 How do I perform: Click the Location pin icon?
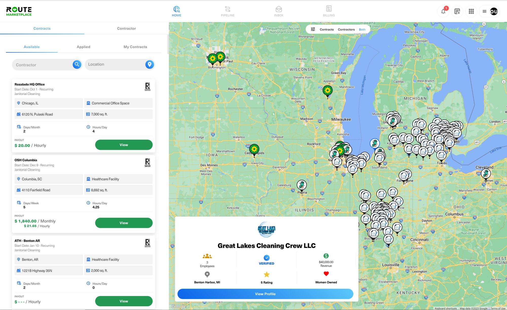150,65
